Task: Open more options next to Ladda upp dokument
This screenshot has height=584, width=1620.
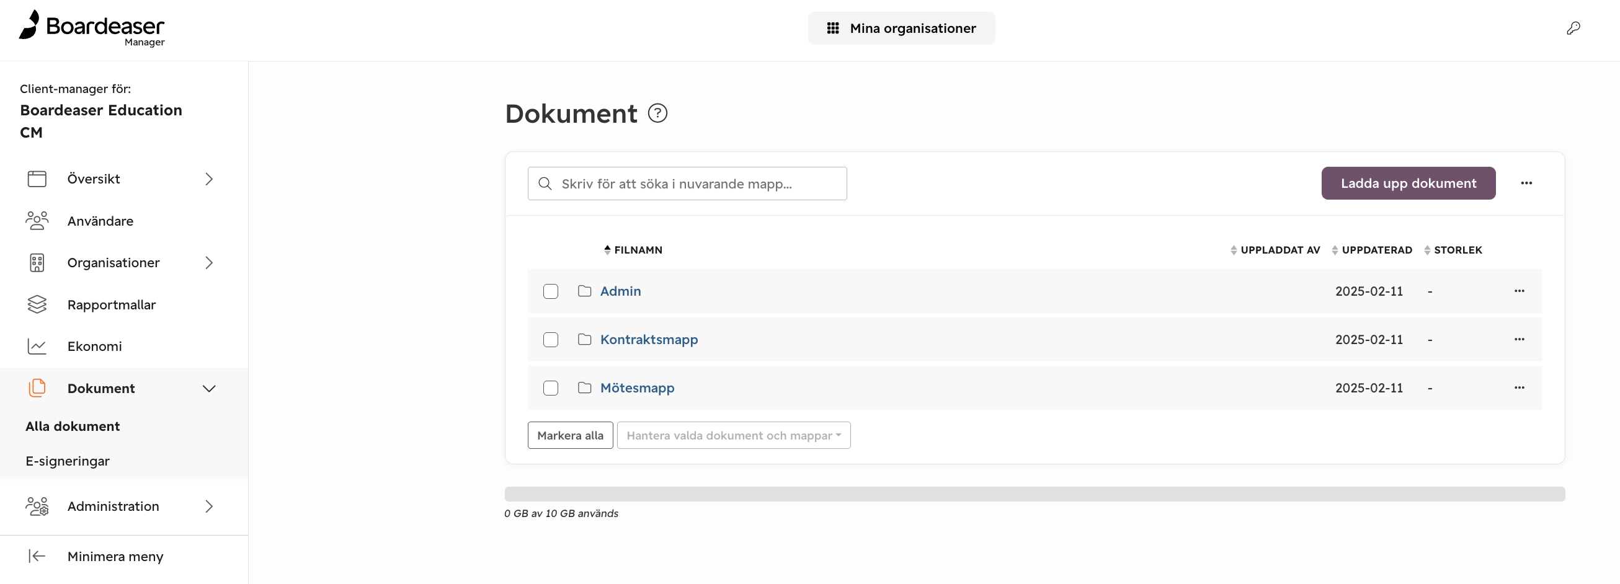Action: [x=1526, y=183]
